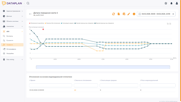Click the left handle of chart zoom slider
The width and height of the screenshot is (181, 102).
tap(36, 67)
